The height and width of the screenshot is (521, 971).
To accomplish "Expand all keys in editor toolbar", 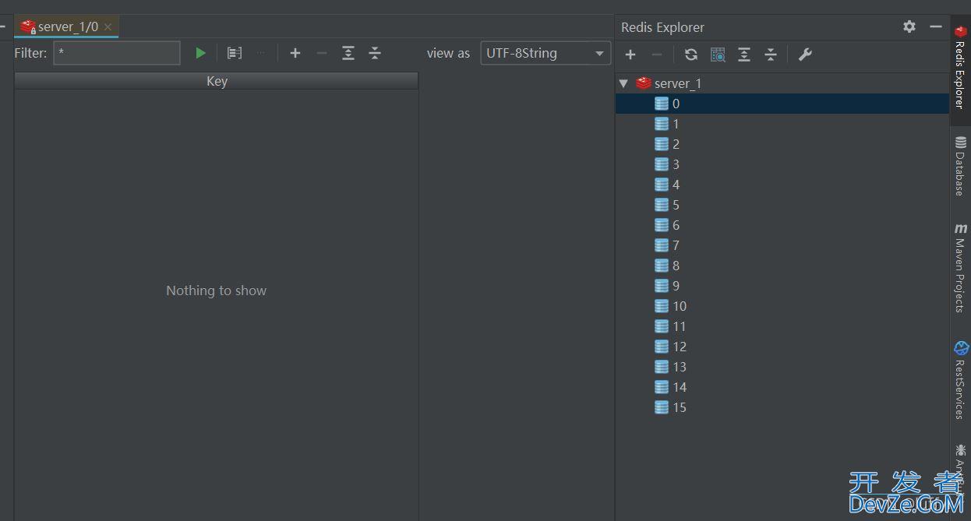I will 348,53.
